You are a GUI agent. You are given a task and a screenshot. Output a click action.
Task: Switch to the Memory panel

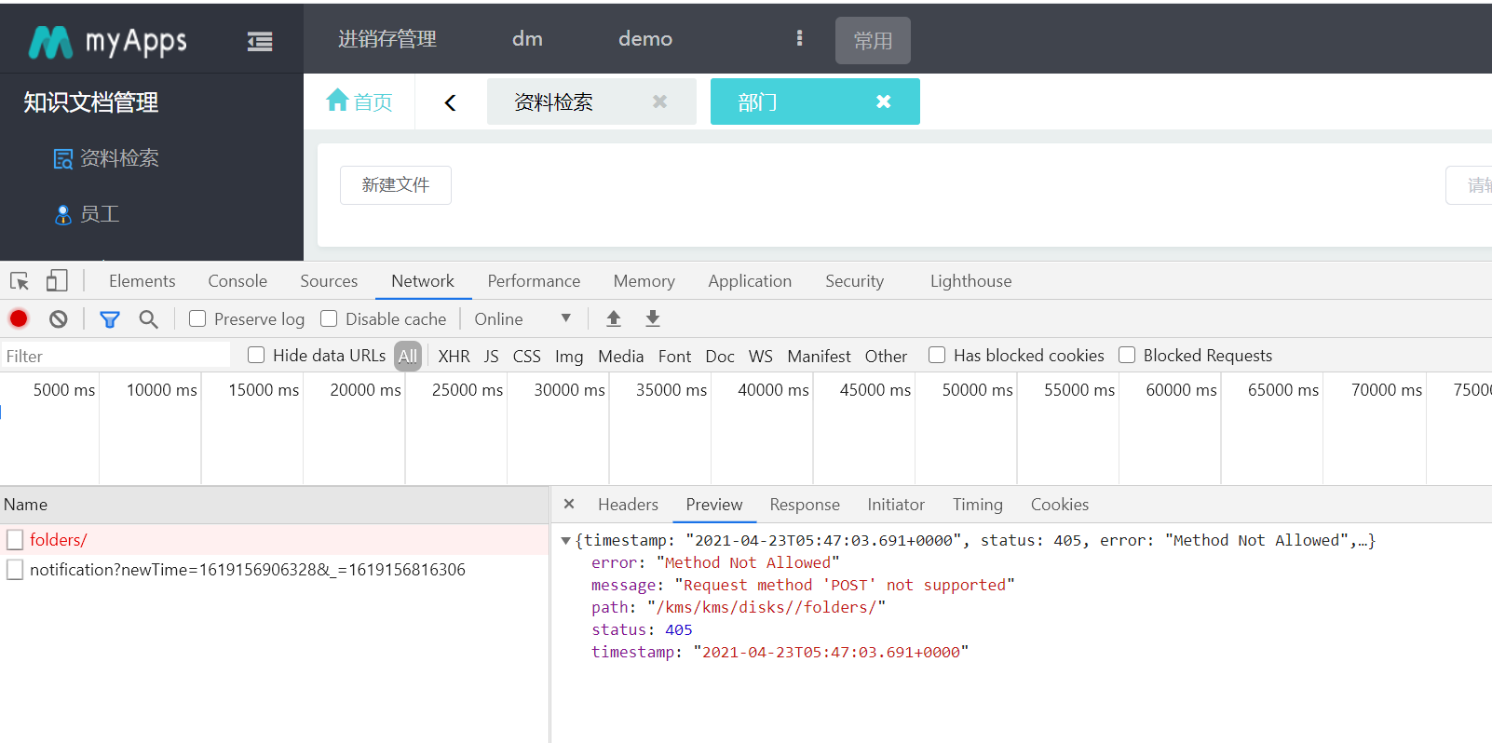[x=644, y=281]
